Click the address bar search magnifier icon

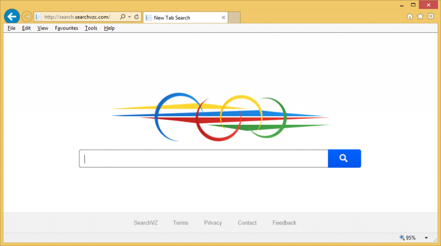(x=123, y=17)
